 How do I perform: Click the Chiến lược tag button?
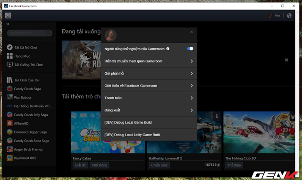[x=159, y=165]
